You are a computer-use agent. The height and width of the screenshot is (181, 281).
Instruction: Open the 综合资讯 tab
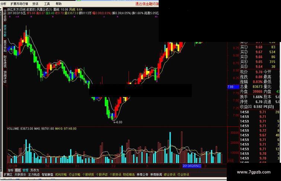click(x=169, y=174)
